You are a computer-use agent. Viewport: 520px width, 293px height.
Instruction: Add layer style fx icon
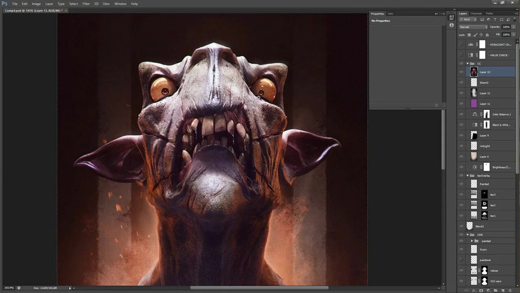point(474,291)
